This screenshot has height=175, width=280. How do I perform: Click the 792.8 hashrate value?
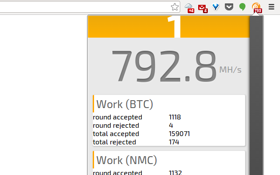point(164,66)
